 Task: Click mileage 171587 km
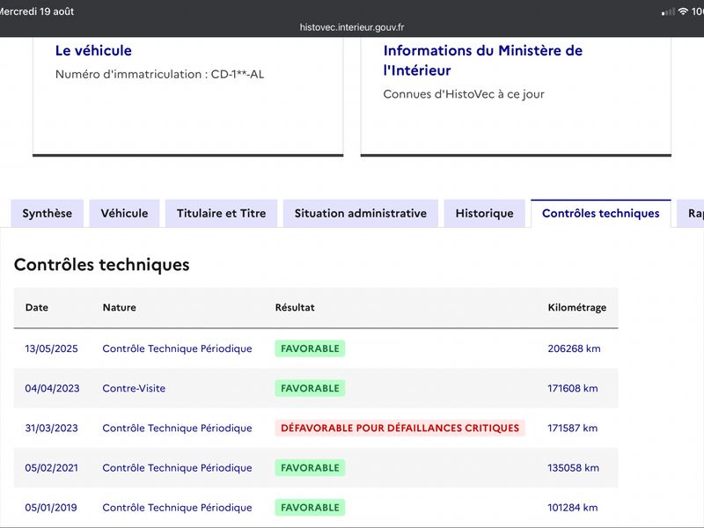573,429
